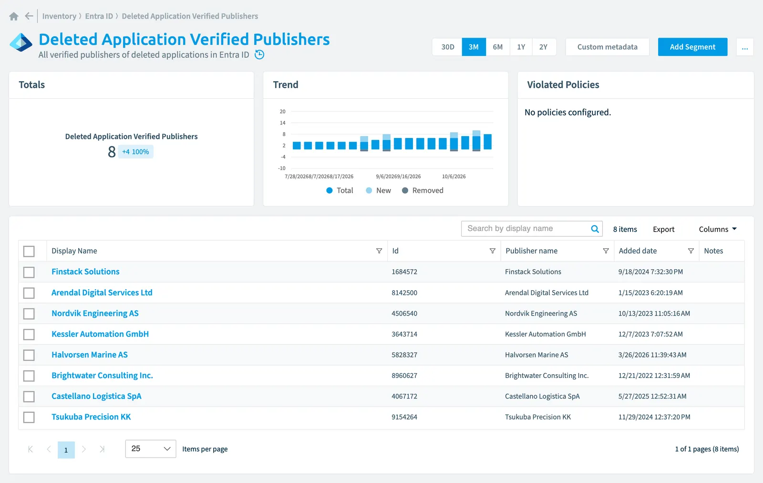Click the Custom metadata button
Viewport: 763px width, 483px height.
pyautogui.click(x=607, y=47)
